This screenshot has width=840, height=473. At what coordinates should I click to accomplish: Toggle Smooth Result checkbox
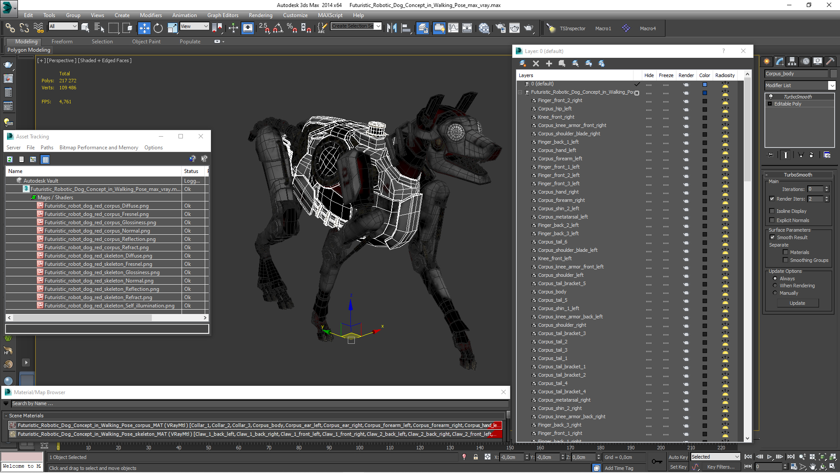772,237
